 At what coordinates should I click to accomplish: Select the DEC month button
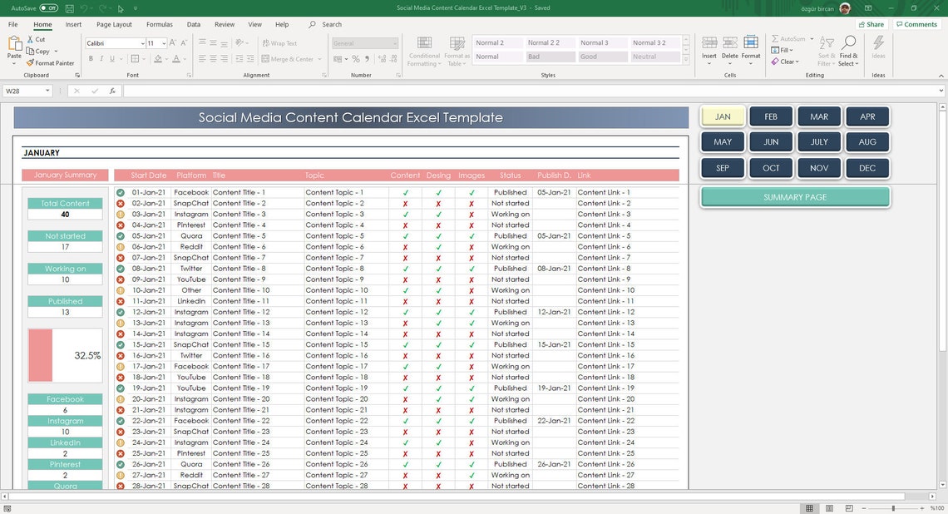[867, 167]
